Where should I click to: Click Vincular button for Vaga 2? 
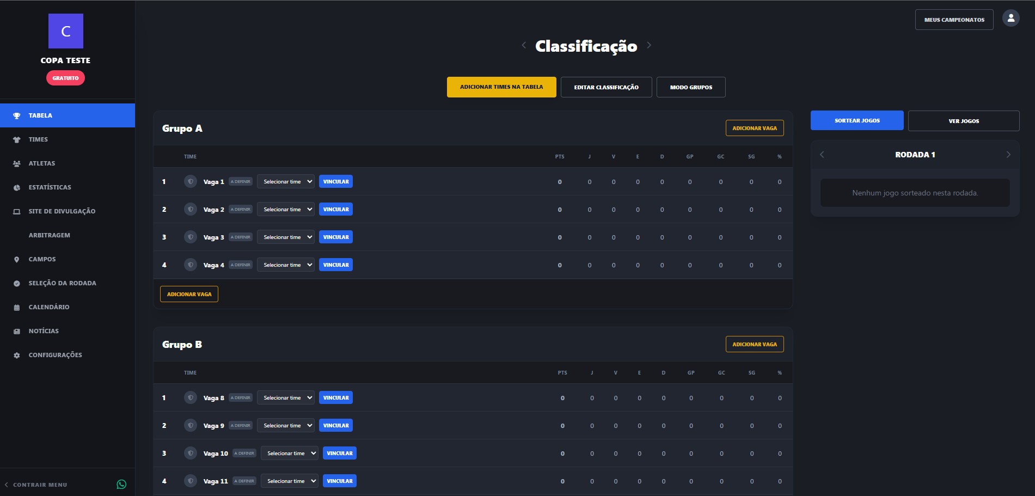click(336, 209)
